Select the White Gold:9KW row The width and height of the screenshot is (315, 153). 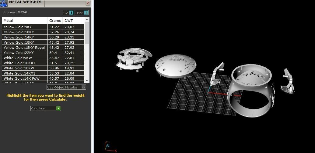pyautogui.click(x=43, y=58)
